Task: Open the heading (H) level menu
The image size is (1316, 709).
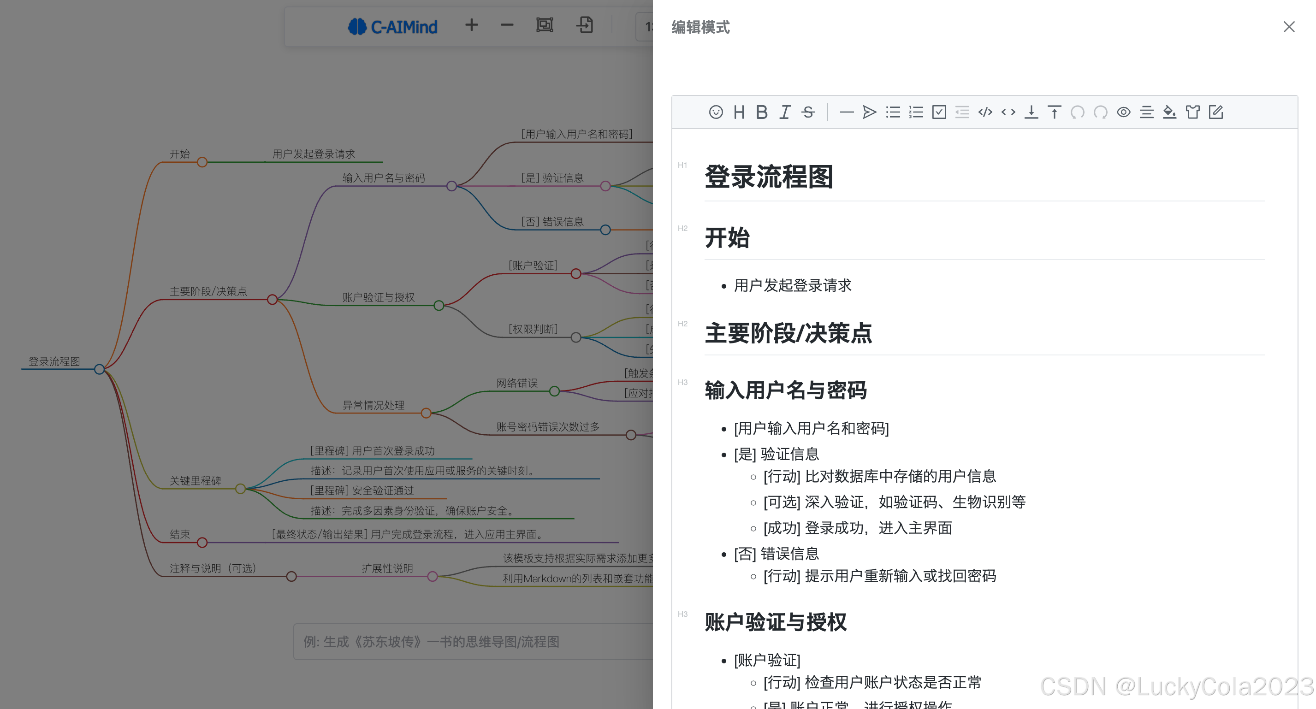Action: coord(739,112)
